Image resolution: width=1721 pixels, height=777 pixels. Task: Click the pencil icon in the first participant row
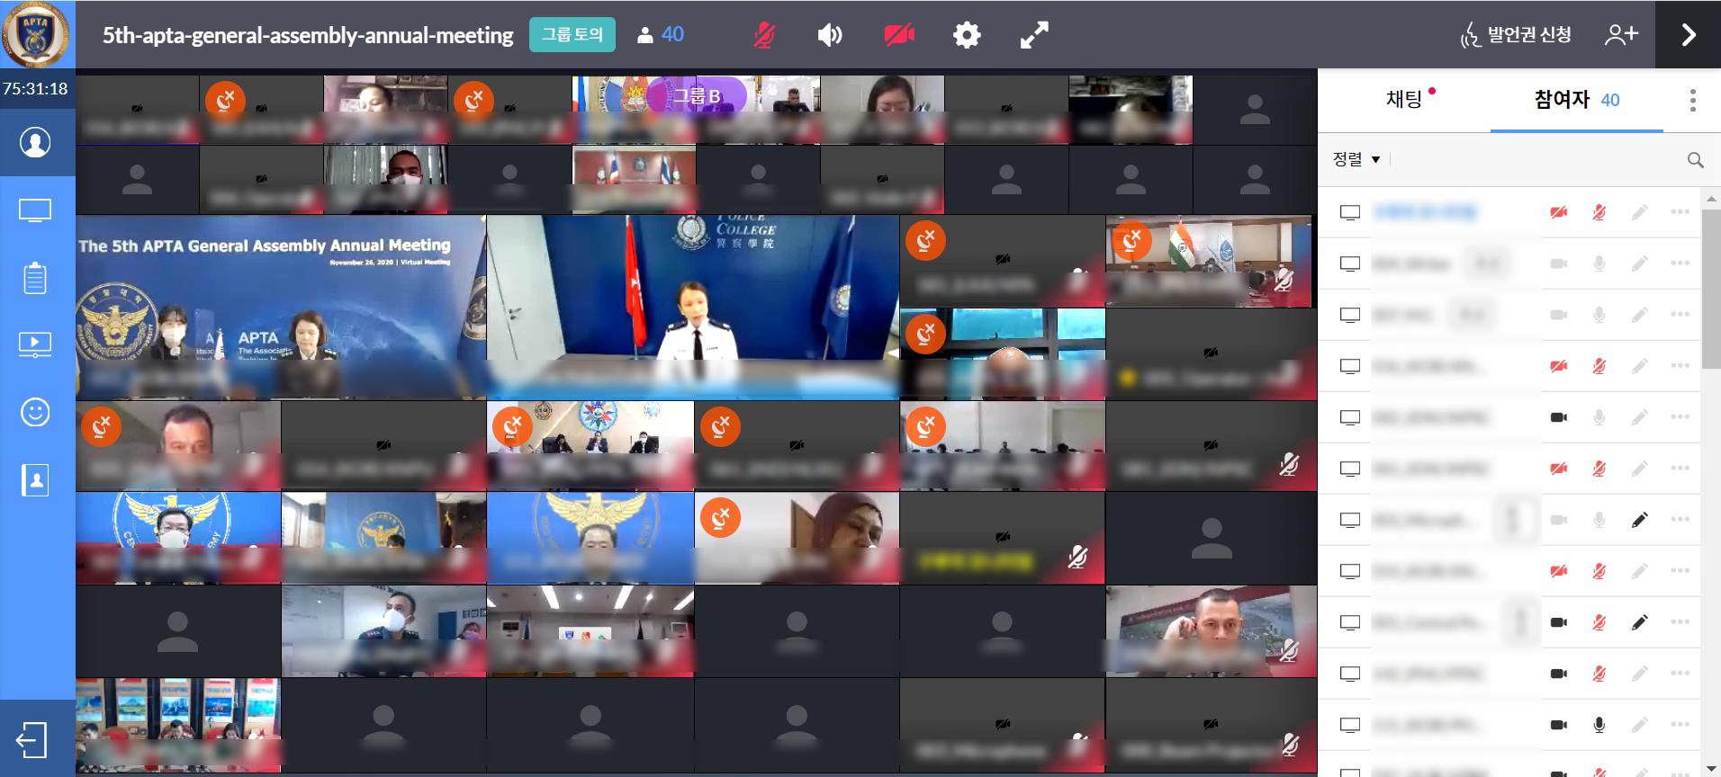[1640, 212]
